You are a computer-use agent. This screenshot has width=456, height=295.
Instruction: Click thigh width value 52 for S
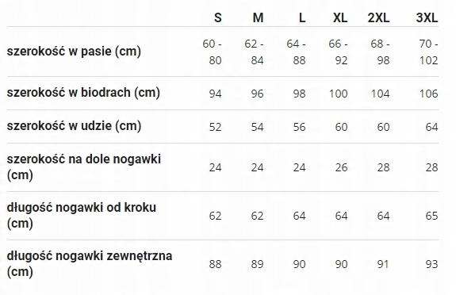(215, 127)
